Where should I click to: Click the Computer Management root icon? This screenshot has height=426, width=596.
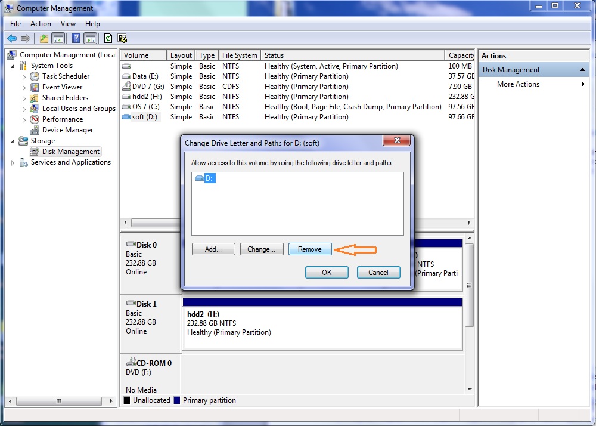[12, 55]
